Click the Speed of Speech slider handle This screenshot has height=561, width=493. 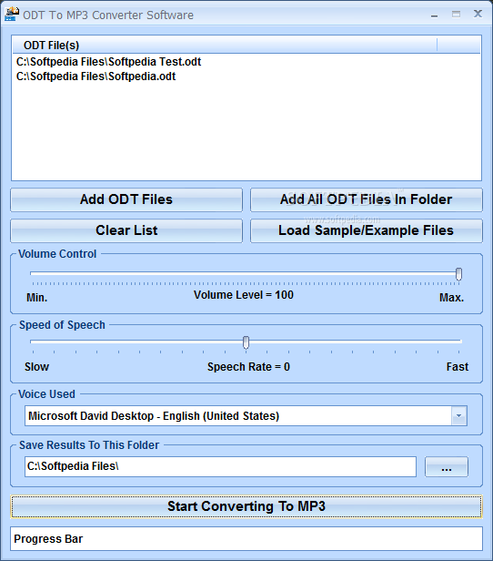246,342
